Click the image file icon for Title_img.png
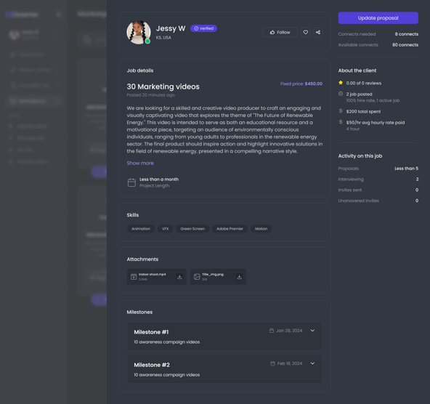Image resolution: width=430 pixels, height=404 pixels. point(197,277)
